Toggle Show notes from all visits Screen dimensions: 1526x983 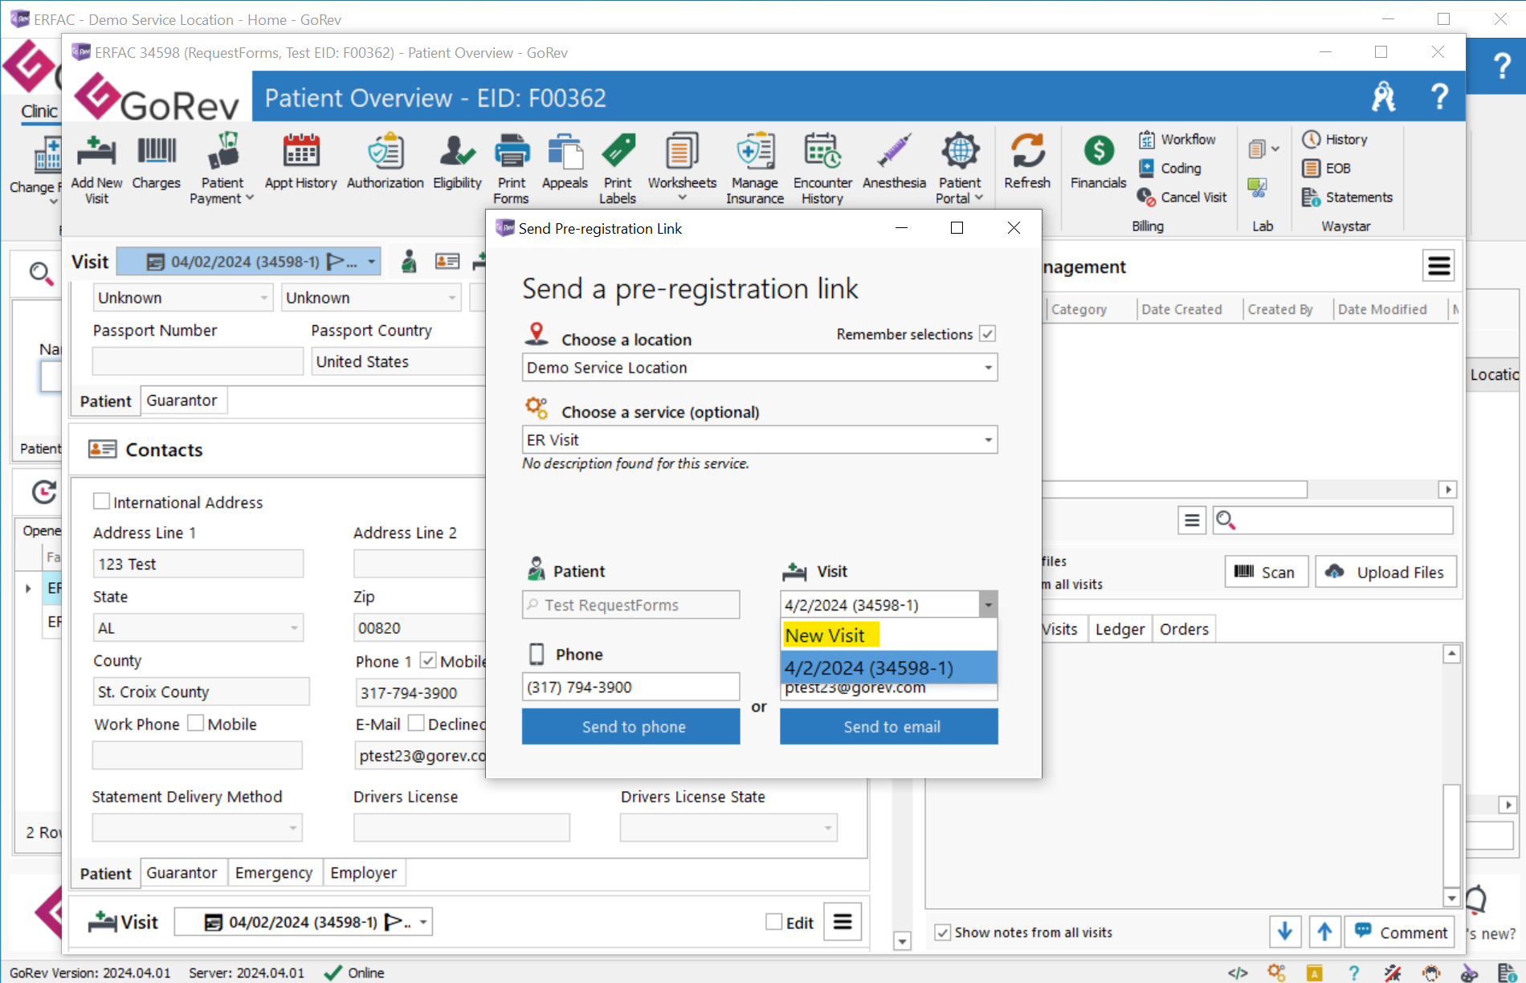pos(943,932)
